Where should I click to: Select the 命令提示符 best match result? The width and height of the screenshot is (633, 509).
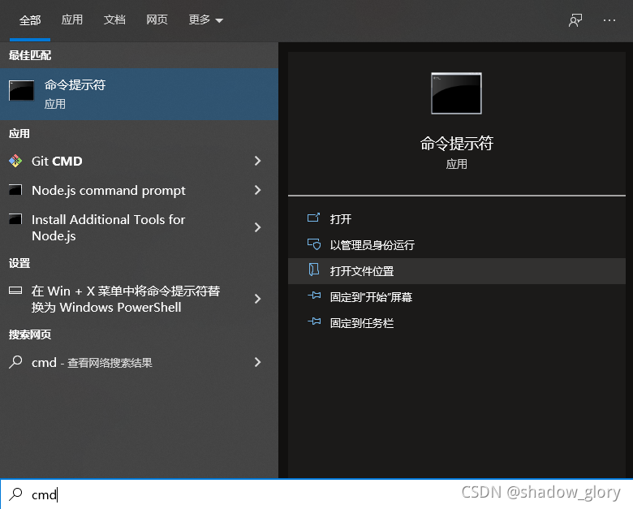139,94
